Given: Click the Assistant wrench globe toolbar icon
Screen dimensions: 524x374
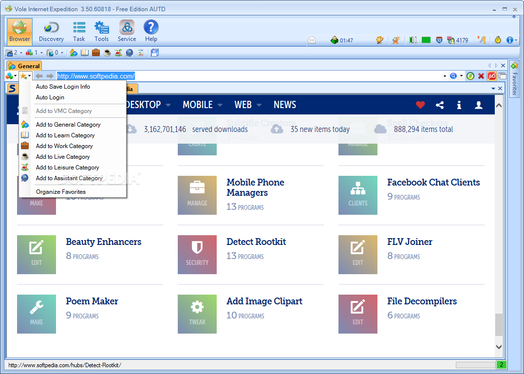Looking at the screenshot, I should coord(130,53).
